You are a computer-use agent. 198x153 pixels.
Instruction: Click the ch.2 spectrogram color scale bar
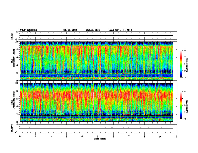click(181, 105)
